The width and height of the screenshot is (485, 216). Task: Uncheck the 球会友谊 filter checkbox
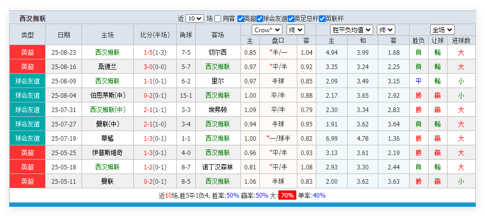pyautogui.click(x=260, y=18)
